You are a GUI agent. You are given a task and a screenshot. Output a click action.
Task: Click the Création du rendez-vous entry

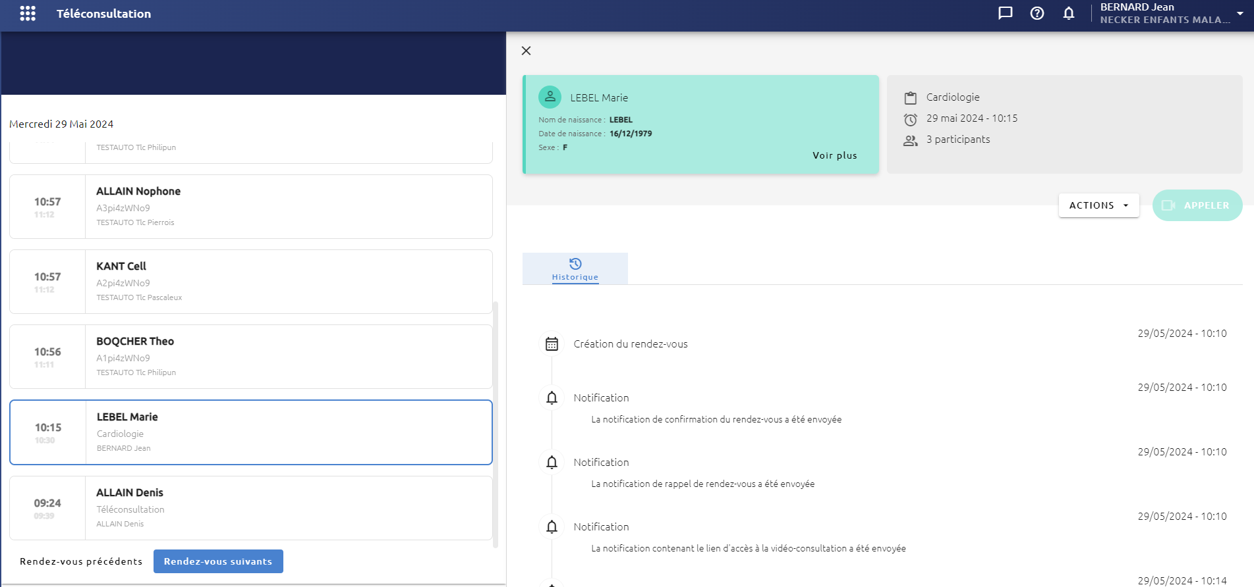click(631, 344)
